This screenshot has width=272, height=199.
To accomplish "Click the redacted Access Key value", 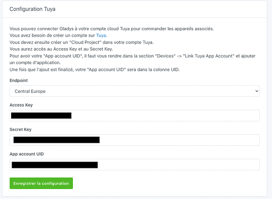I will tap(41, 116).
